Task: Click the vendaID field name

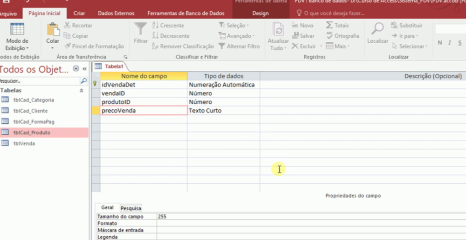Action: pos(144,93)
